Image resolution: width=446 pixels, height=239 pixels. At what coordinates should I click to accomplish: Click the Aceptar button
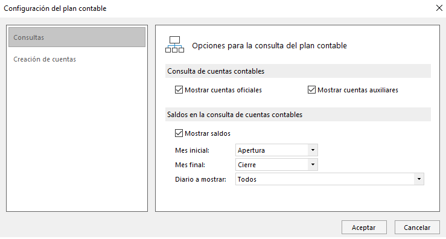pyautogui.click(x=364, y=228)
